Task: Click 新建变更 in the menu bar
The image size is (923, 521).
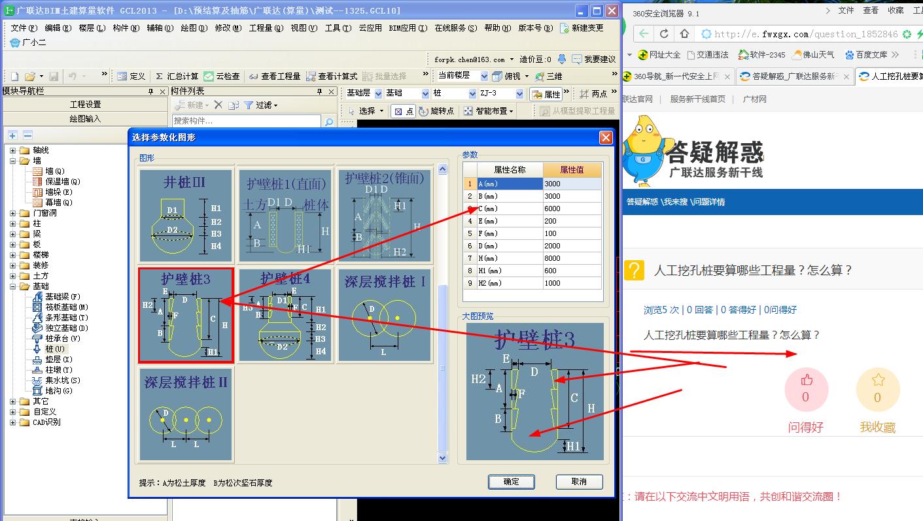Action: coord(582,28)
